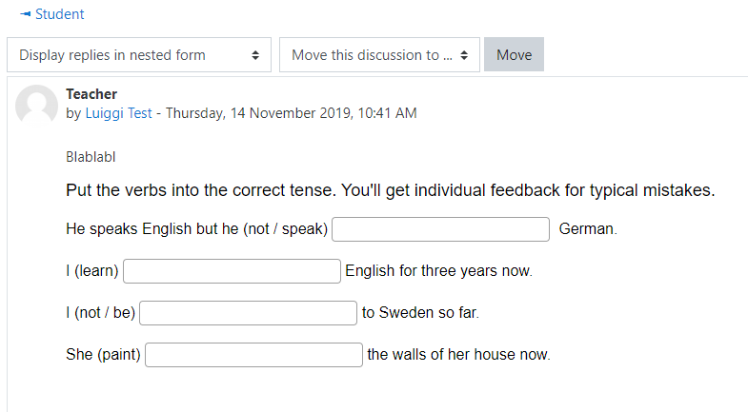Click the text the walls of her house now
Image resolution: width=748 pixels, height=412 pixels.
[458, 355]
